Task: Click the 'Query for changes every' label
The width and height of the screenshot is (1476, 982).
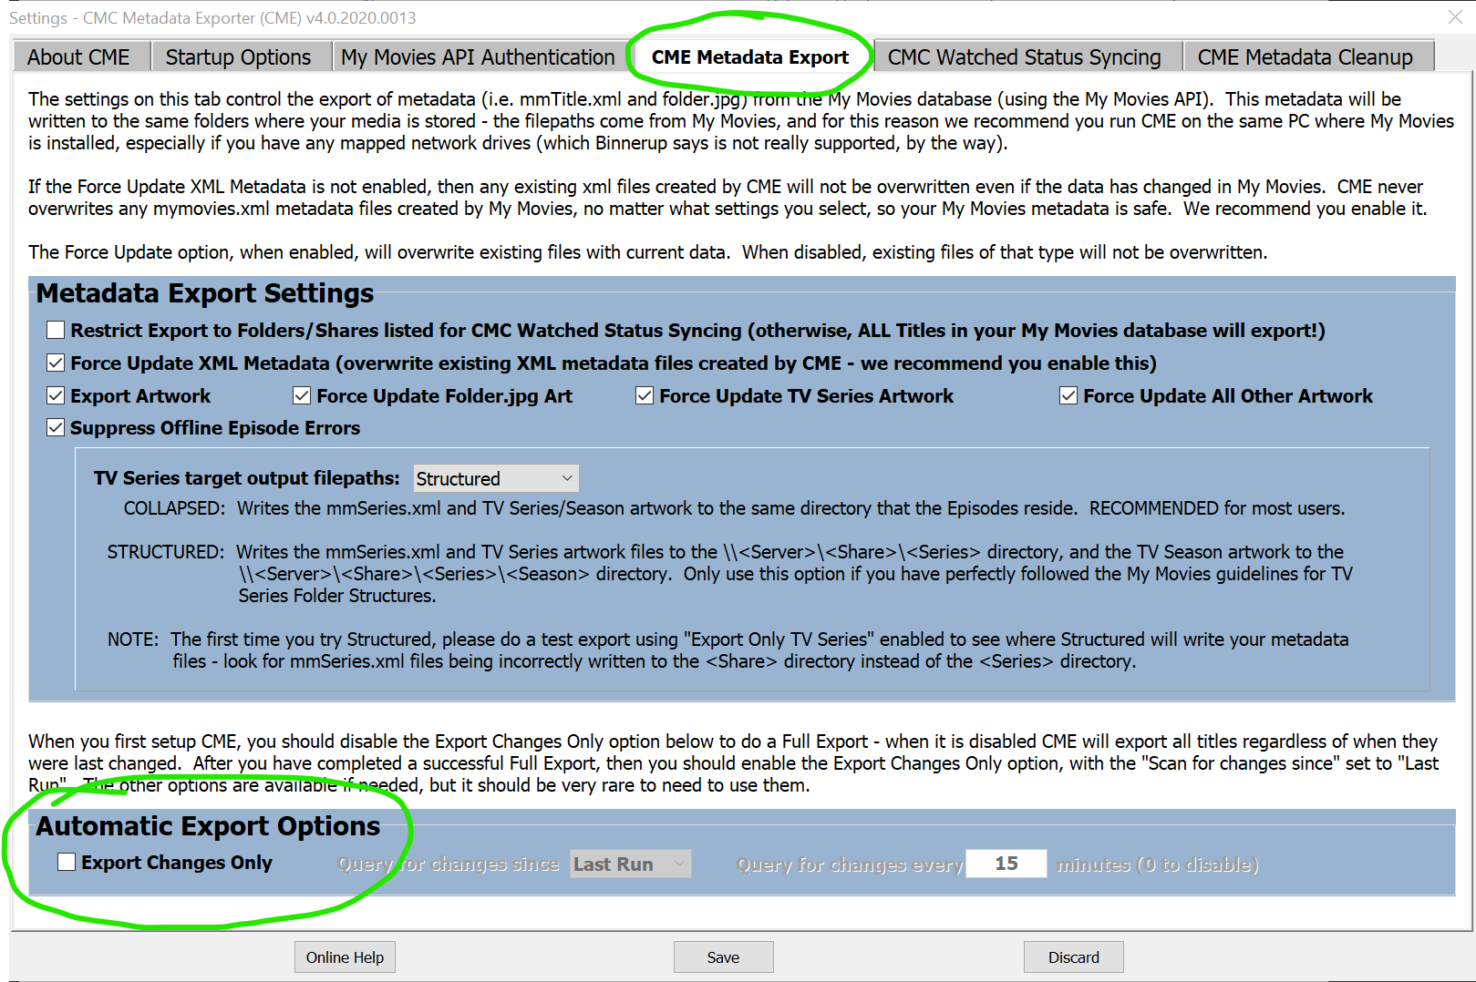Action: coord(850,864)
